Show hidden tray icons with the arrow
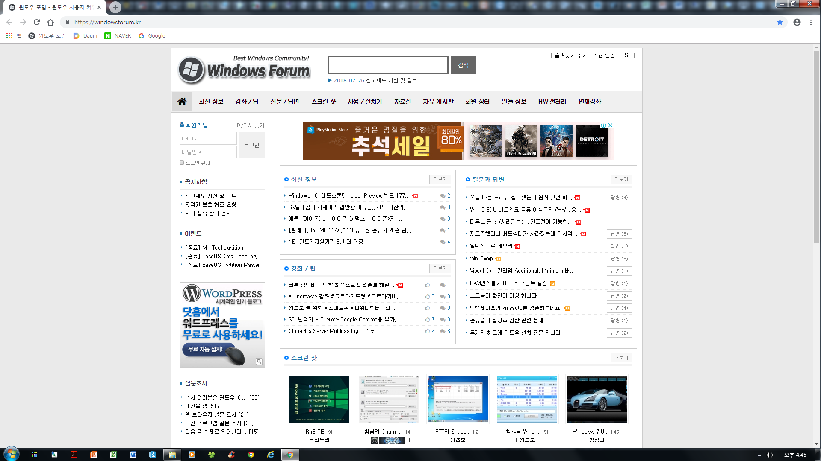Screen dimensions: 821x461 (759, 455)
